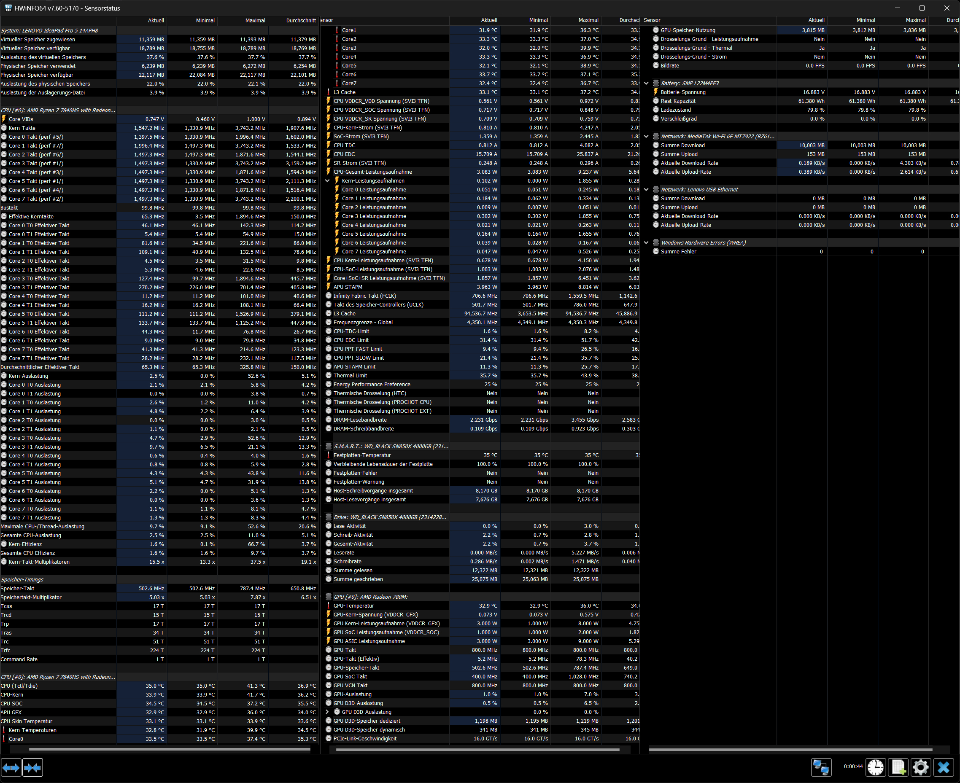Click the S.M.A.R.T. WD_BLACK SN850X group header
The height and width of the screenshot is (783, 960).
click(391, 447)
